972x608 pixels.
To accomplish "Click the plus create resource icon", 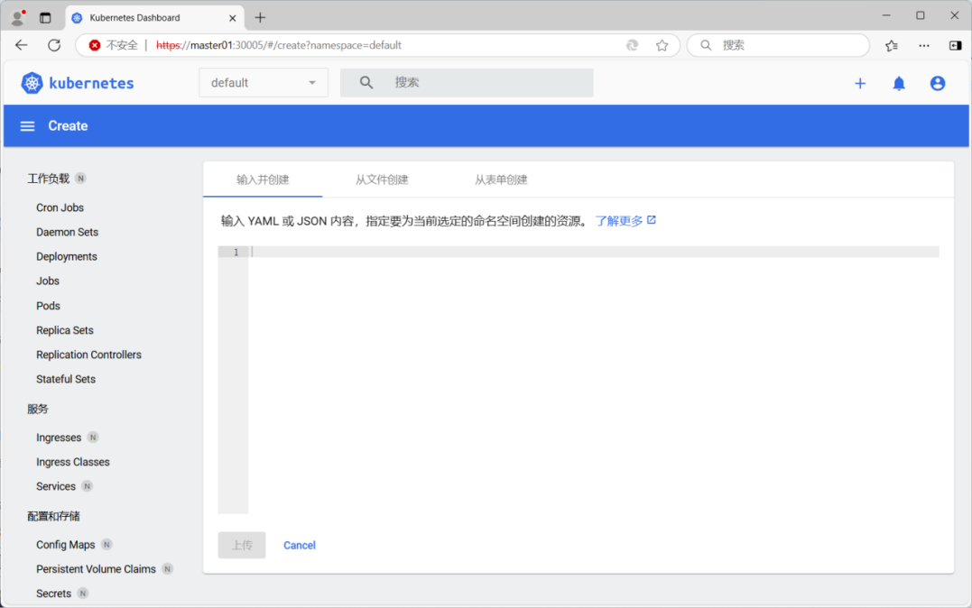I will pyautogui.click(x=860, y=83).
